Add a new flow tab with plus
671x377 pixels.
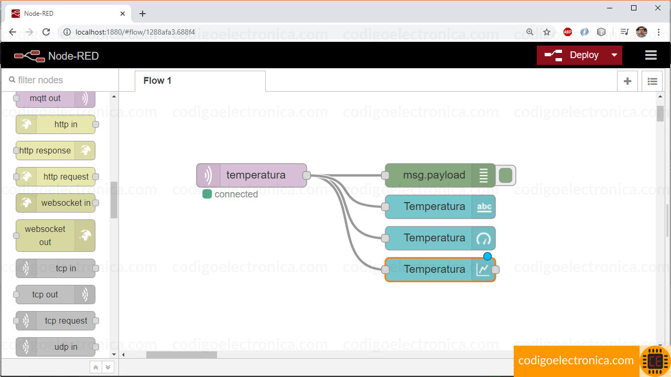pyautogui.click(x=627, y=81)
